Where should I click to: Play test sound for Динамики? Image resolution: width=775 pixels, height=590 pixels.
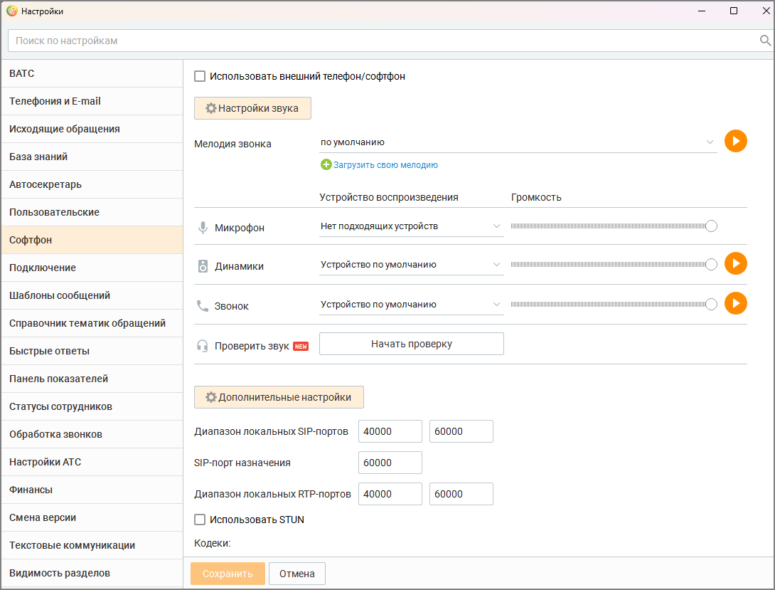pos(735,263)
